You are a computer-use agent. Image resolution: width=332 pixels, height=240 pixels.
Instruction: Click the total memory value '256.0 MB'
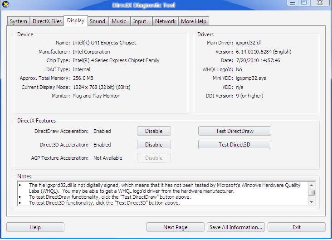[83, 78]
